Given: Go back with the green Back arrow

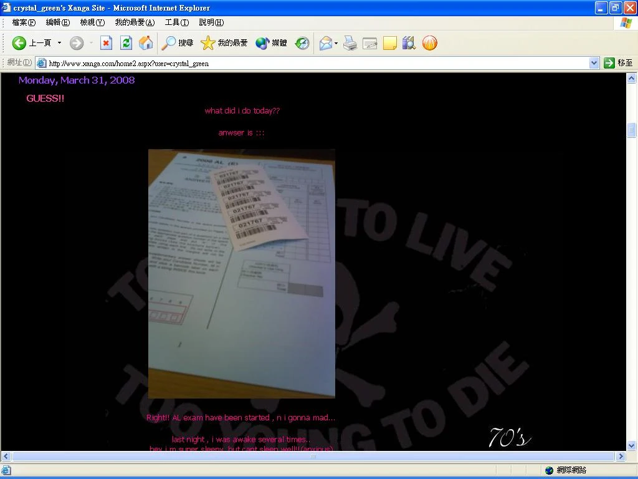Looking at the screenshot, I should (19, 43).
